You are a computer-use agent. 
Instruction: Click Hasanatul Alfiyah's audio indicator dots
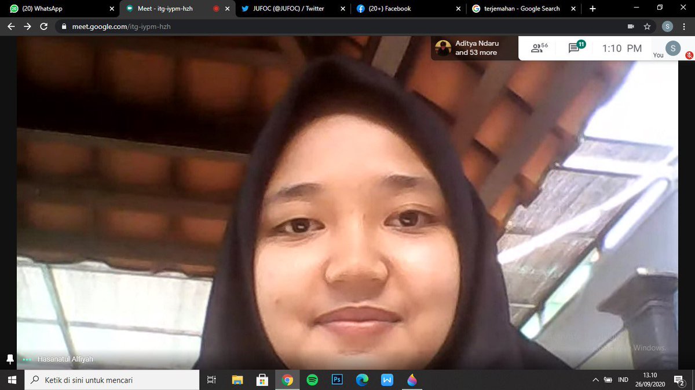tap(25, 359)
